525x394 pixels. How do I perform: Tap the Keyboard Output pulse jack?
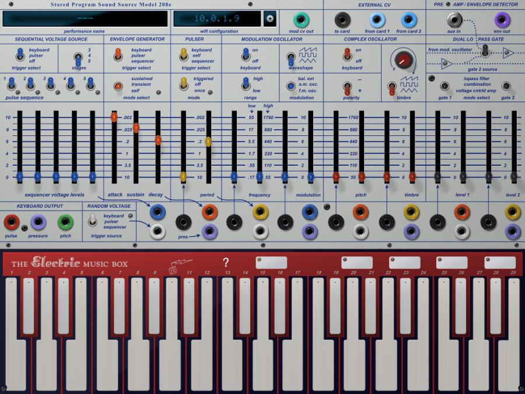pos(12,222)
